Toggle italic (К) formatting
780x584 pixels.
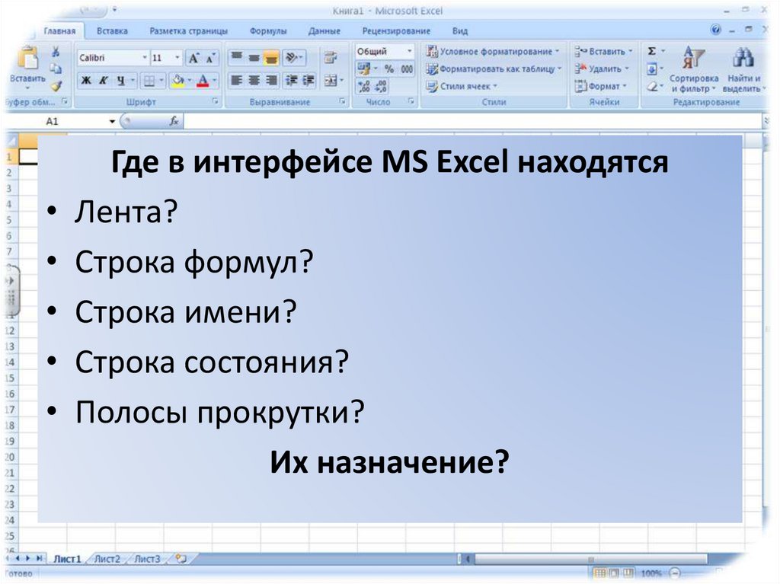(104, 80)
